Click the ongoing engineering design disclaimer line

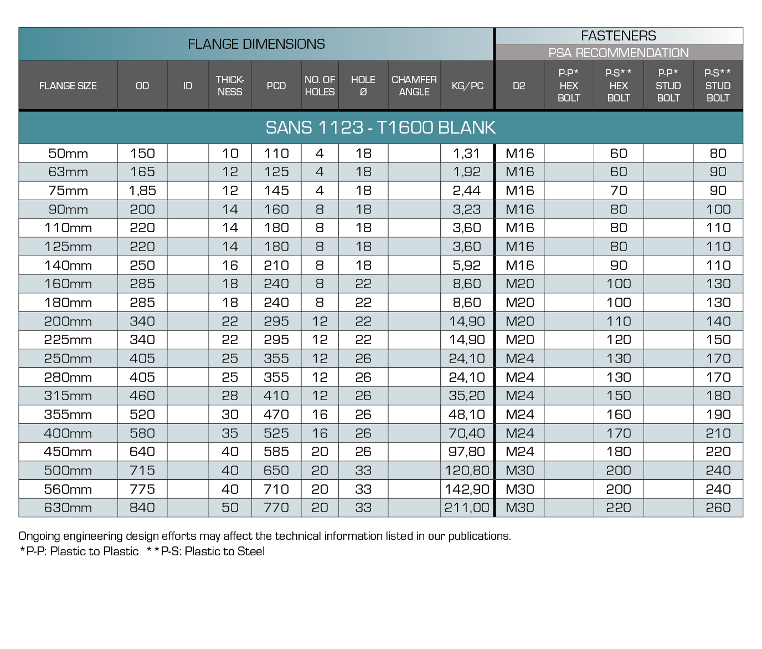264,536
